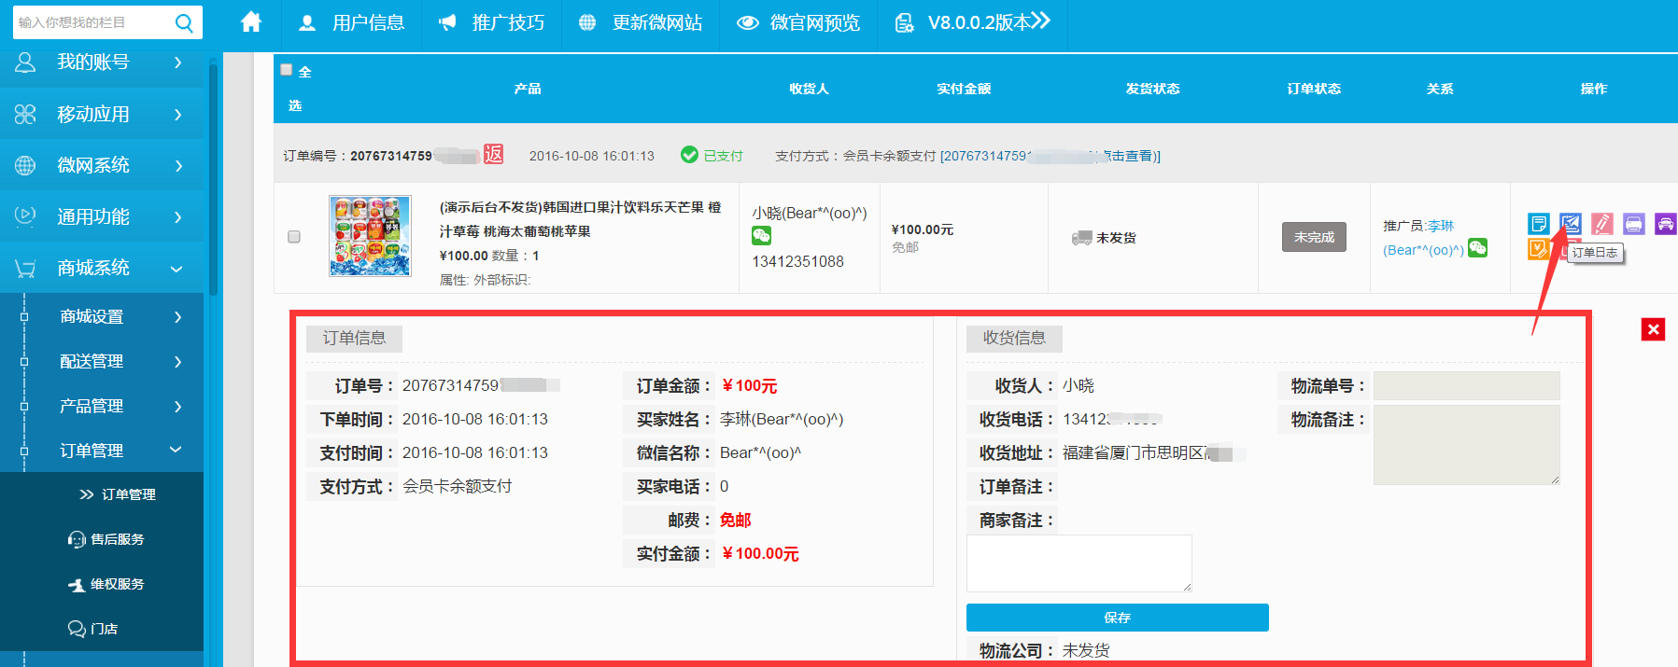Image resolution: width=1678 pixels, height=667 pixels.
Task: Close order detail panel with red X
Action: click(1653, 329)
